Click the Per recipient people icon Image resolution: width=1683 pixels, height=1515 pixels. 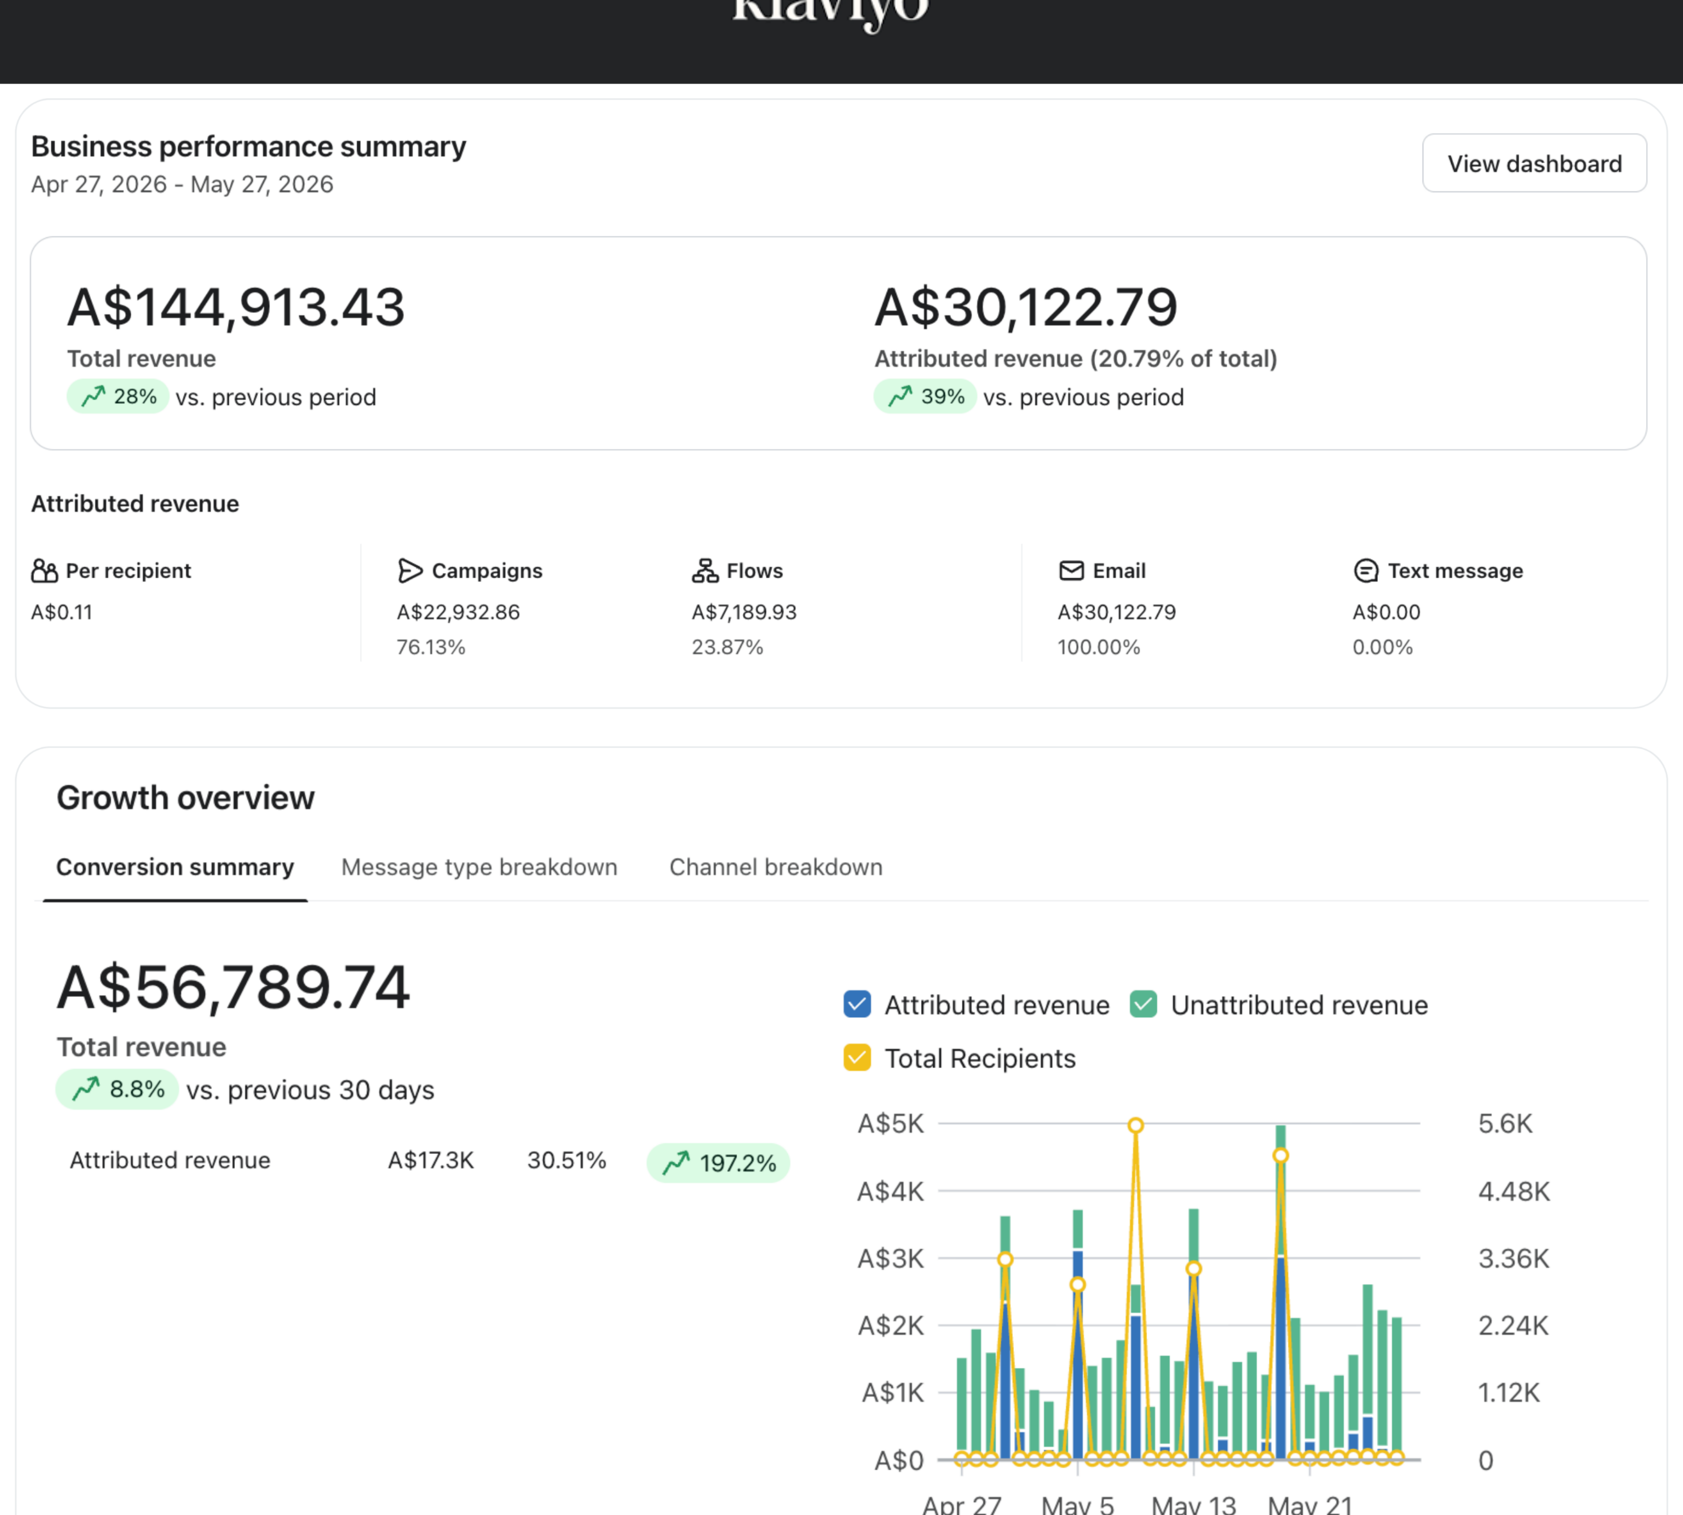(x=44, y=571)
